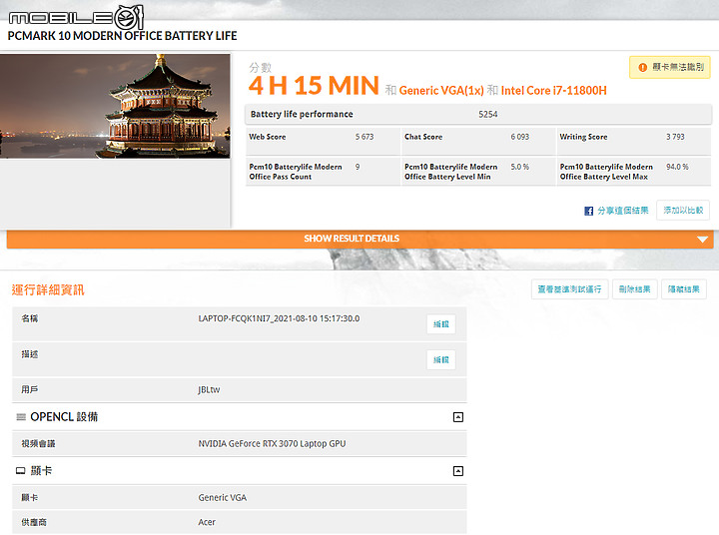Image resolution: width=719 pixels, height=535 pixels.
Task: Click NVIDIA GeForce RTX 3070 Laptop GPU text
Action: [x=272, y=444]
